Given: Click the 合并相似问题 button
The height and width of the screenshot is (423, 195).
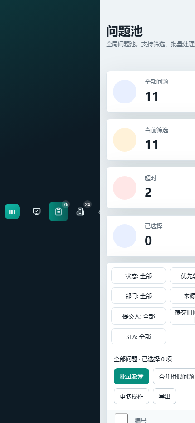Looking at the screenshot, I should [x=174, y=376].
